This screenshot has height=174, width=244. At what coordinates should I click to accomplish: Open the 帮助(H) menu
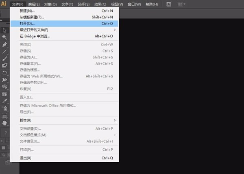pos(152,4)
